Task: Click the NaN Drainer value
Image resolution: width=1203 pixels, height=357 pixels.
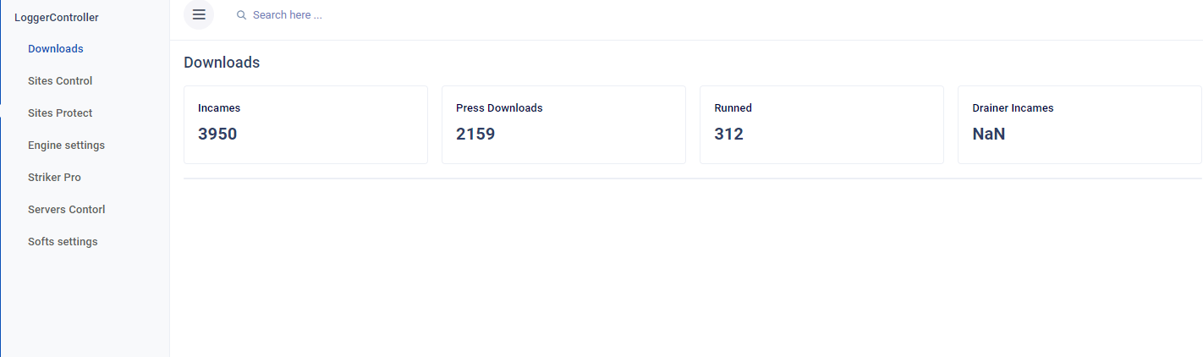Action: point(989,134)
